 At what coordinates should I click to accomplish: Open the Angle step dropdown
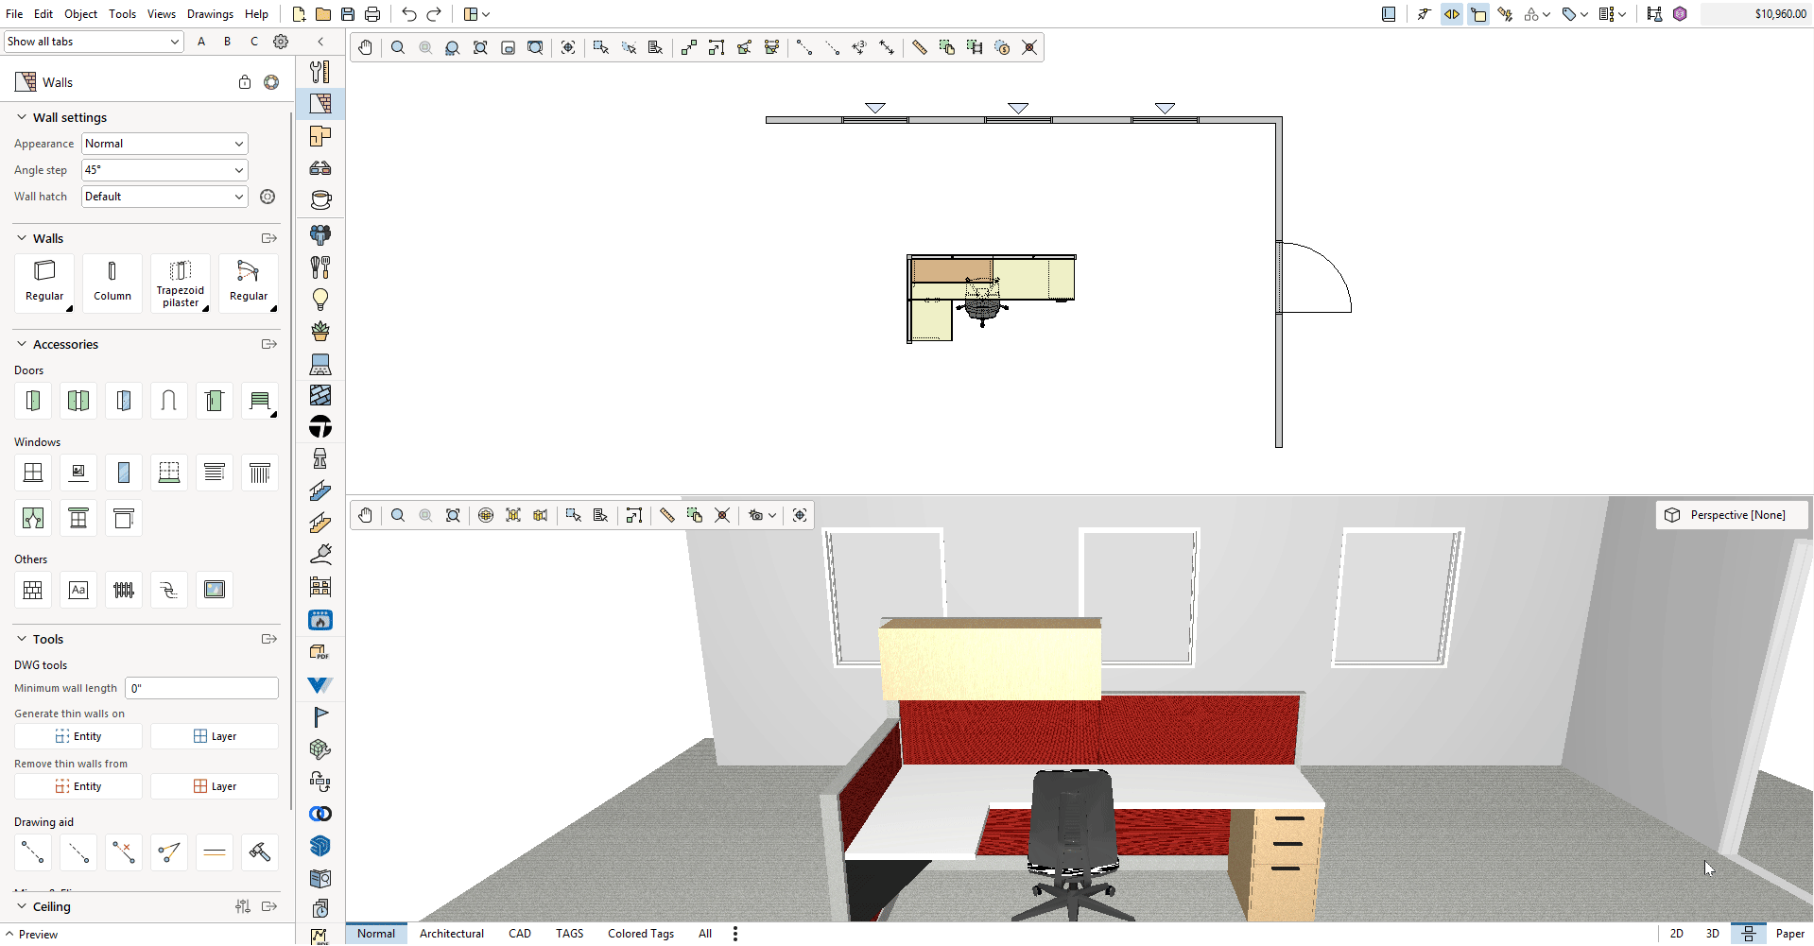pyautogui.click(x=164, y=170)
